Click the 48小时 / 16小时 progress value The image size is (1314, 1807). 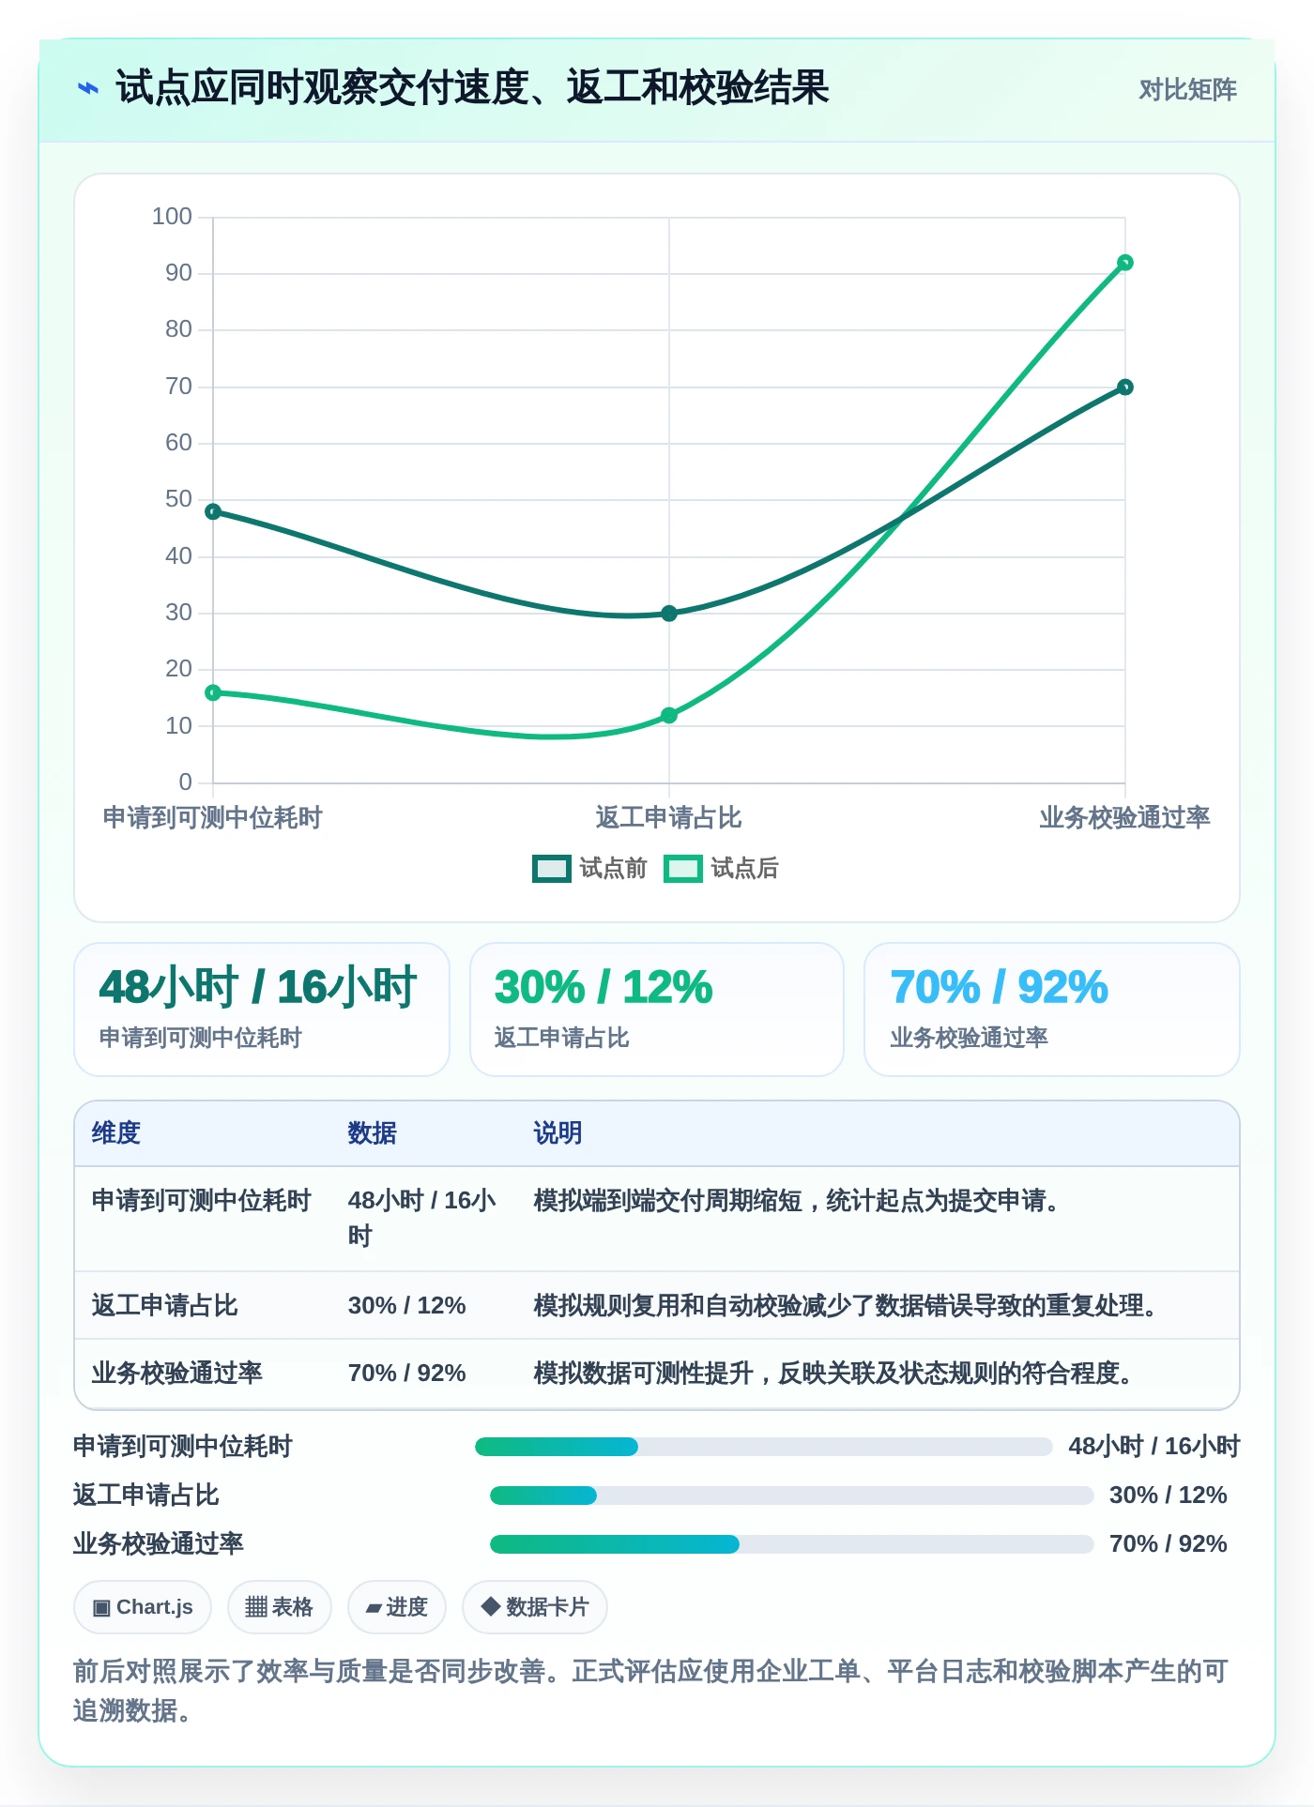pyautogui.click(x=1154, y=1446)
